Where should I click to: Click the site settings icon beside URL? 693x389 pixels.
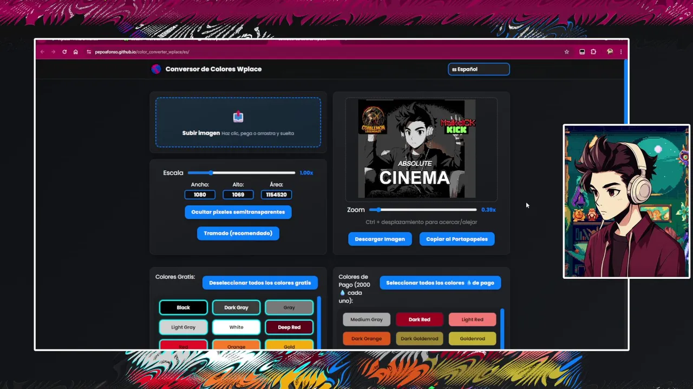point(89,52)
